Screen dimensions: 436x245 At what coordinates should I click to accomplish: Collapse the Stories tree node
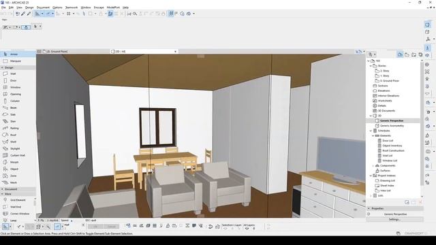pos(371,66)
